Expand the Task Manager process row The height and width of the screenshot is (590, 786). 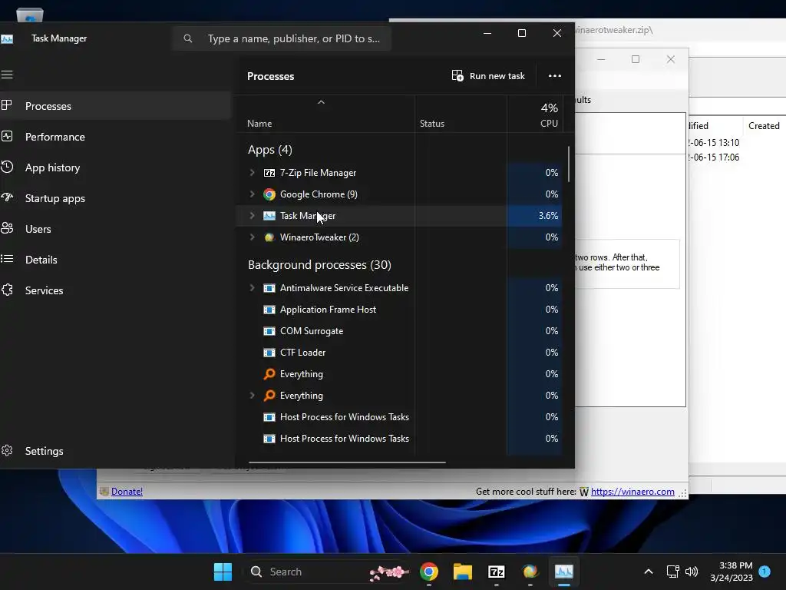coord(252,216)
